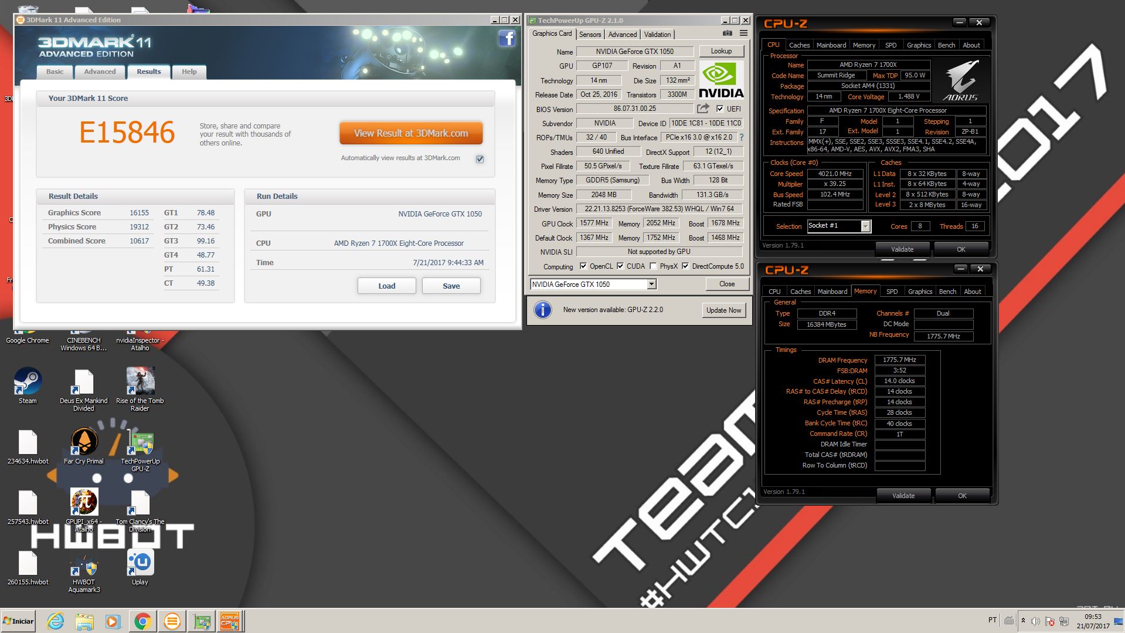Click the Lookup button in GPU-Z
The width and height of the screenshot is (1125, 633).
[x=721, y=51]
